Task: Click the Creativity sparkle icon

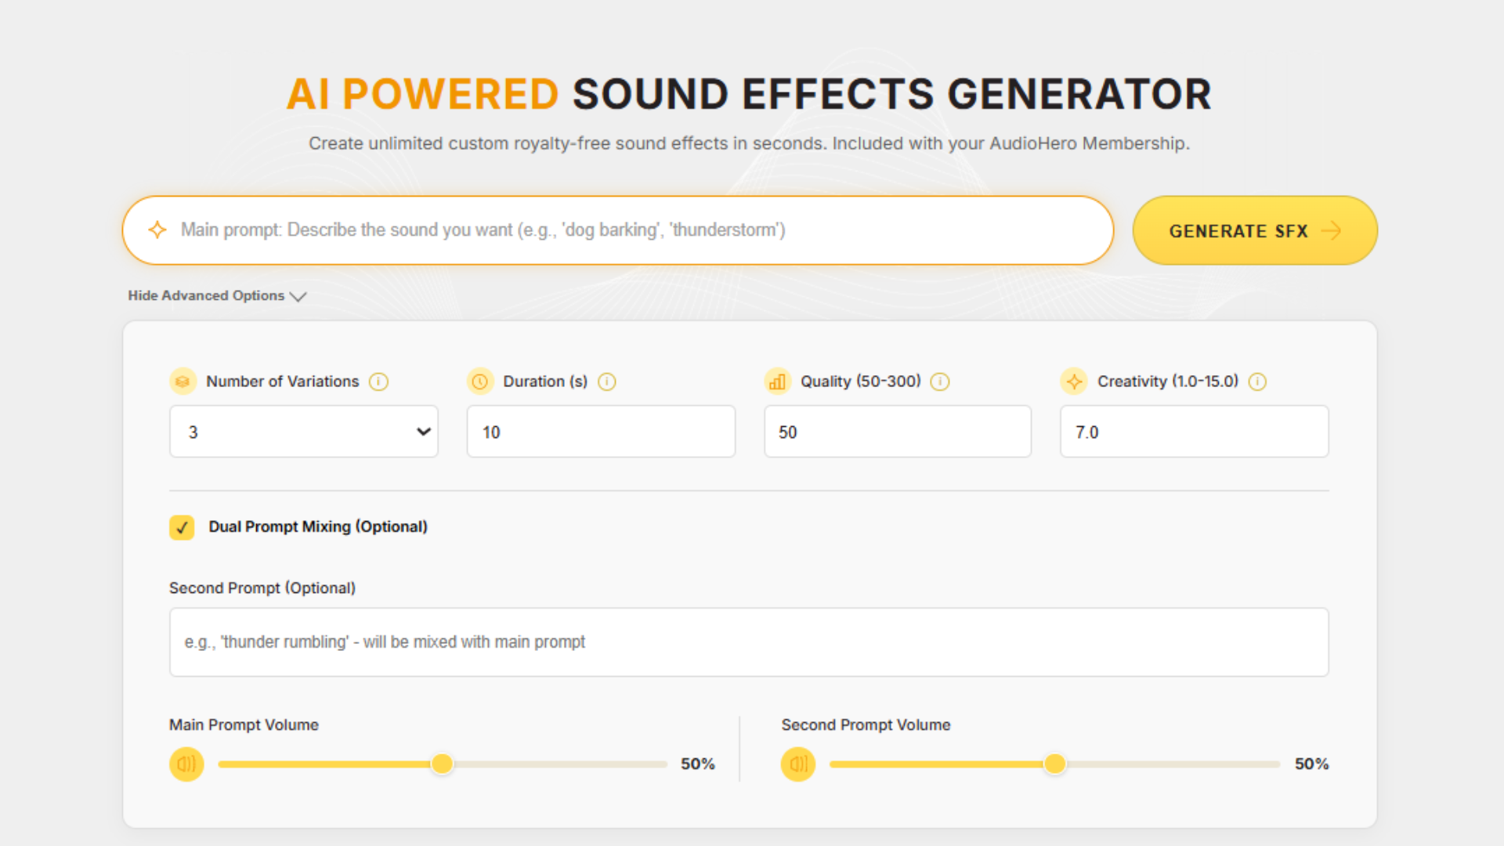Action: tap(1074, 381)
